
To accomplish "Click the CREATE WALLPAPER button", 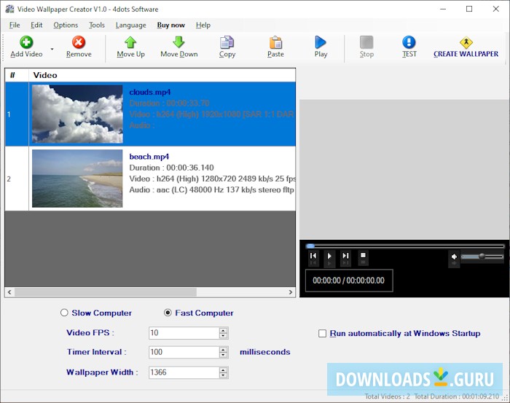I will [x=466, y=48].
